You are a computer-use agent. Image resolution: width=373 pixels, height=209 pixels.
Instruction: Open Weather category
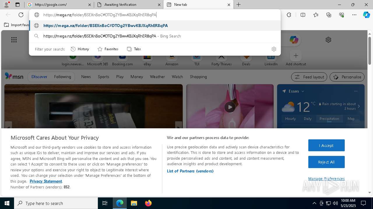[157, 77]
